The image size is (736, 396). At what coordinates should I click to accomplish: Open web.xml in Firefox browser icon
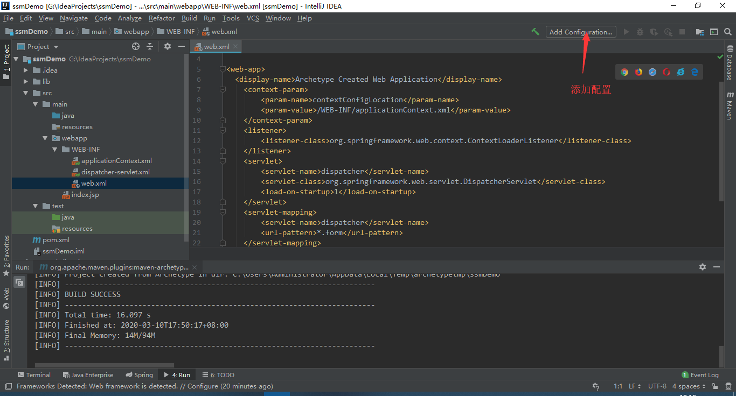pos(638,72)
